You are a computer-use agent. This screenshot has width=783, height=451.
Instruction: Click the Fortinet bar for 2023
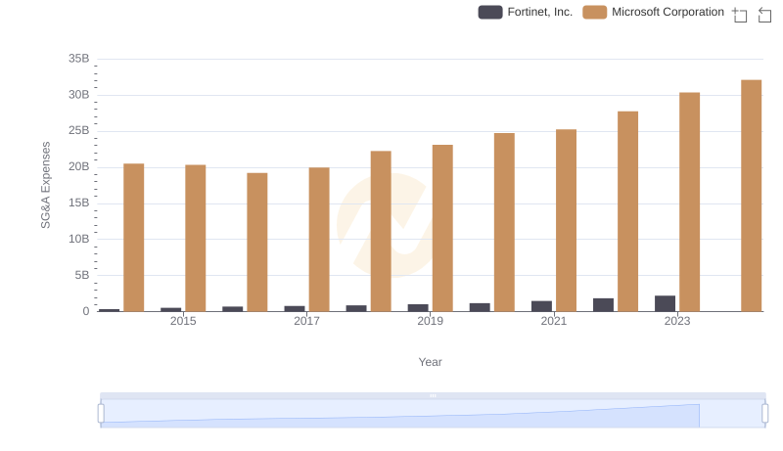(x=666, y=303)
